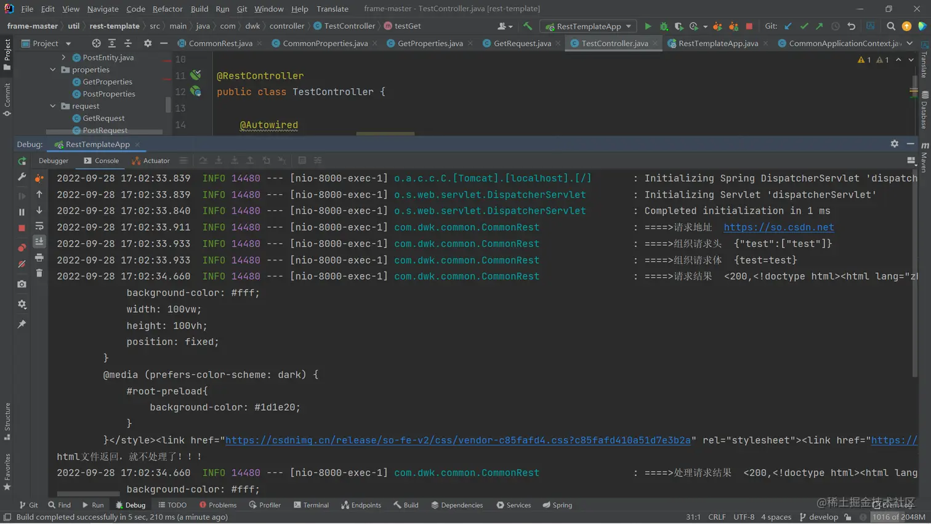Open the https://so.csdn.net link in console
Viewport: 931px width, 524px height.
pos(778,227)
